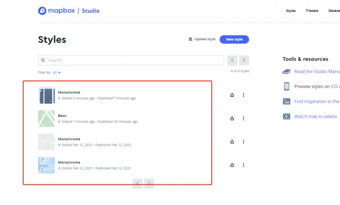340x205 pixels.
Task: Share the Monochrome style edited 5 minutes ago
Action: point(232,95)
